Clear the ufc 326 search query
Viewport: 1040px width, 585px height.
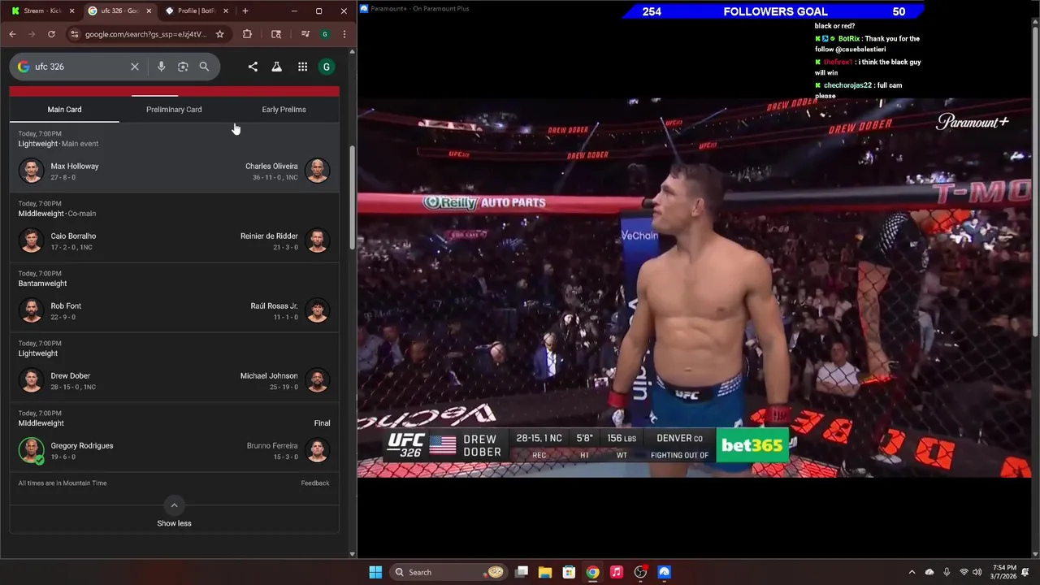click(x=135, y=67)
